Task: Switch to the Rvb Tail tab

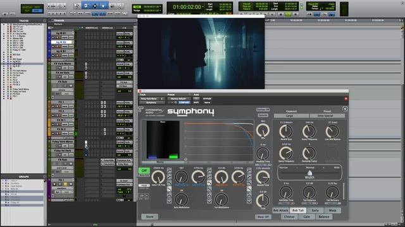Action: pos(298,211)
